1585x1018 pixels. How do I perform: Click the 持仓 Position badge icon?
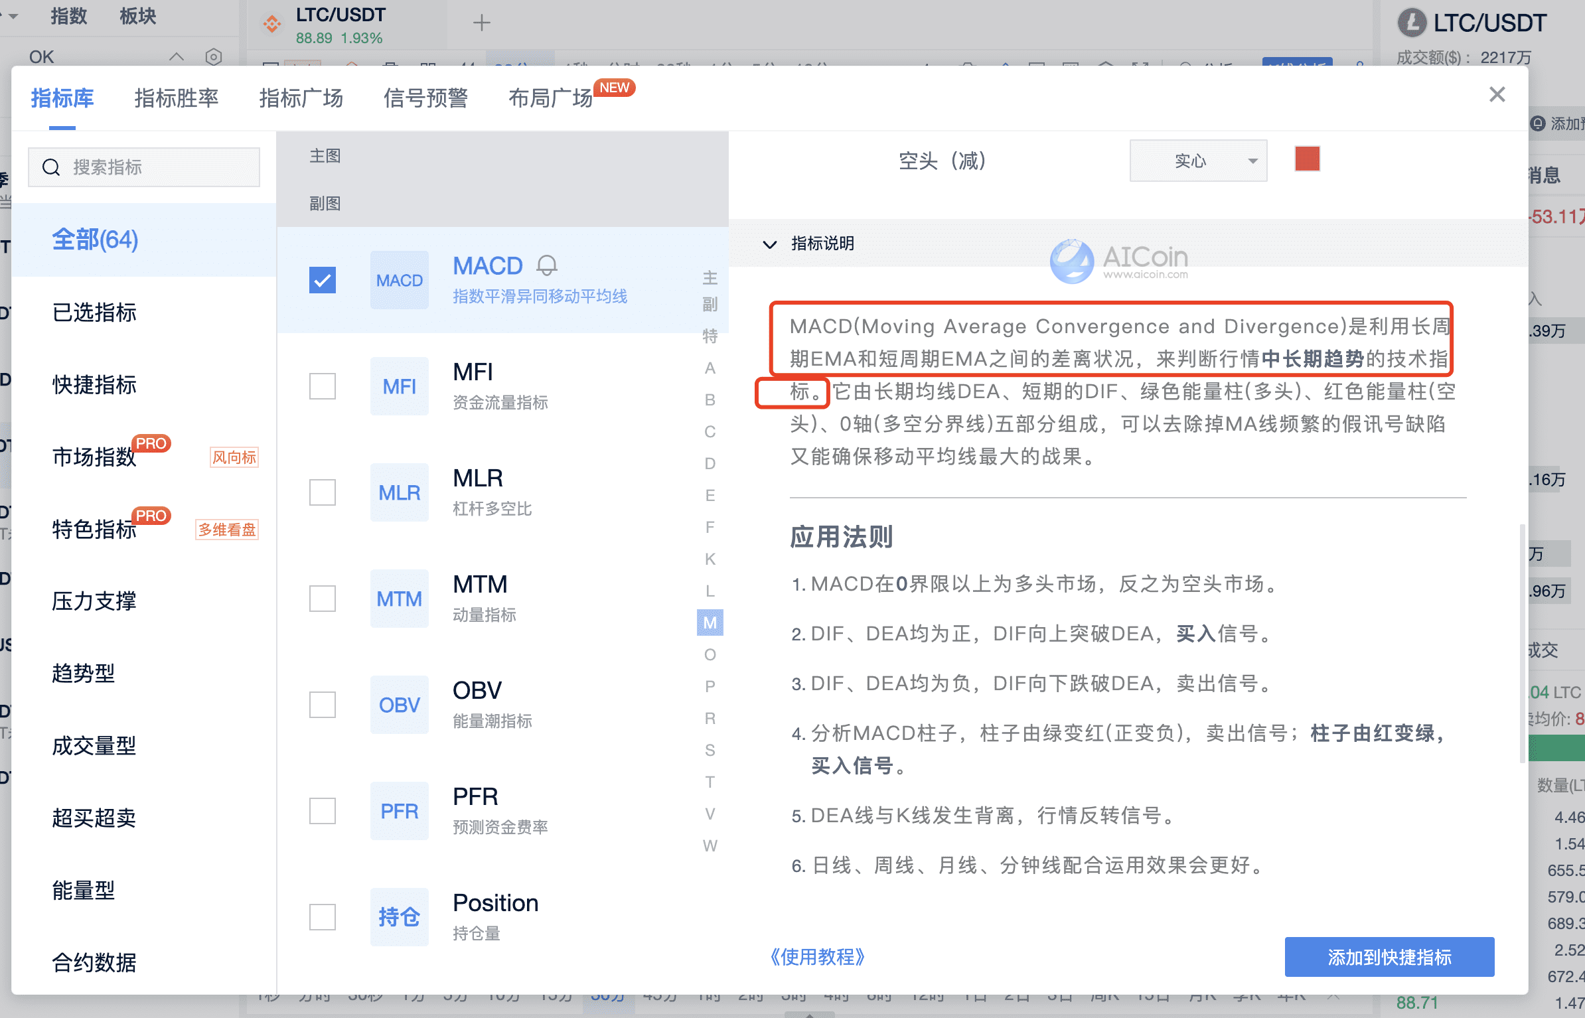click(399, 917)
